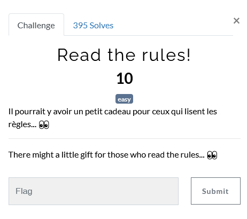This screenshot has height=219, width=247.
Task: Click the easy difficulty tag
Action: (x=124, y=99)
